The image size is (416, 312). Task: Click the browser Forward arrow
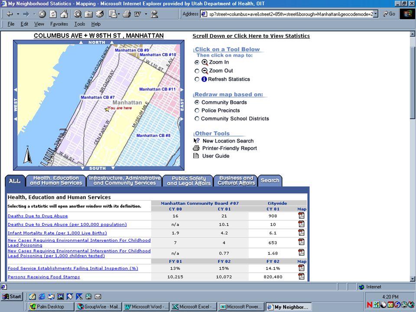tap(26, 14)
